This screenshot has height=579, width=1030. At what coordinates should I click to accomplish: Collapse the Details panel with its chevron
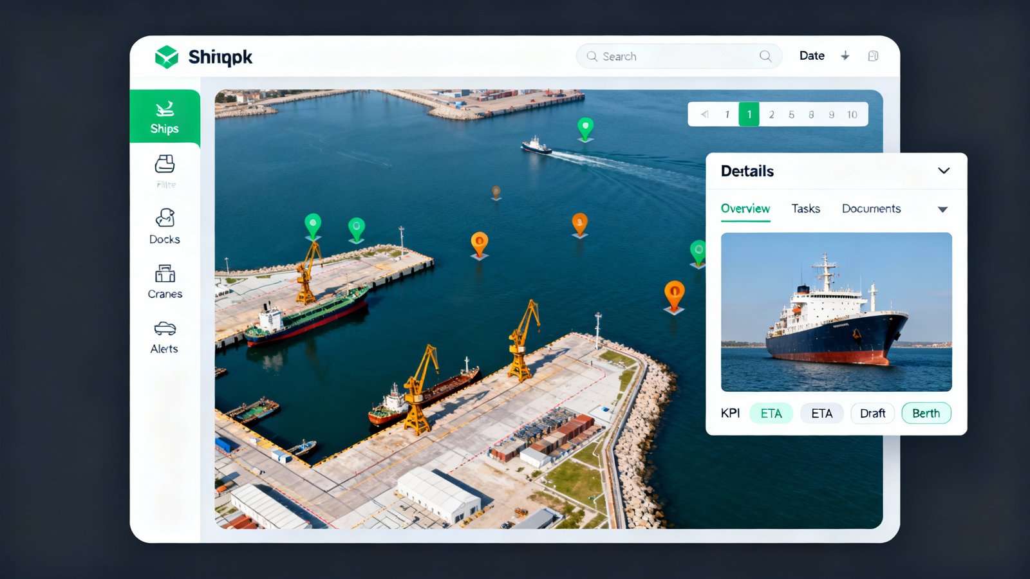point(944,171)
